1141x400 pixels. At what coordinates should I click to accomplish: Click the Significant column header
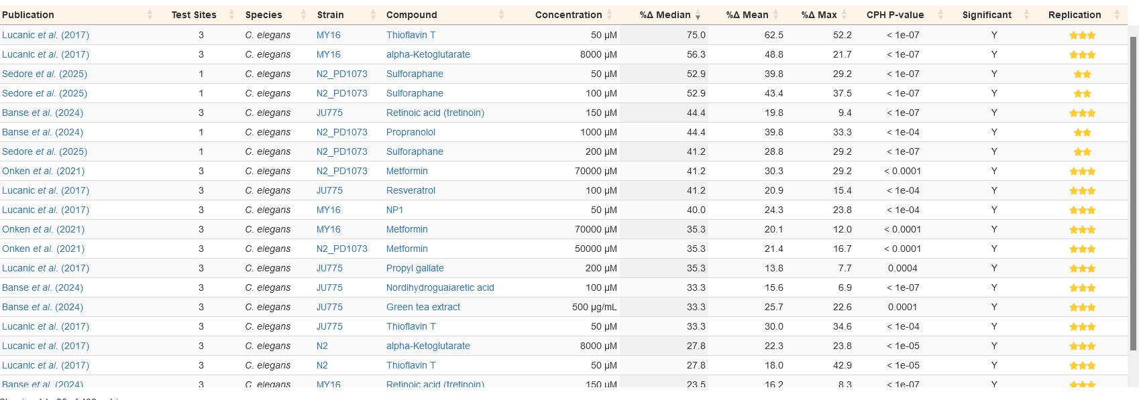click(x=986, y=15)
